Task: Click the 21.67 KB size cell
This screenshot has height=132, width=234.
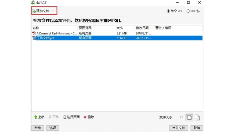Action: [122, 38]
